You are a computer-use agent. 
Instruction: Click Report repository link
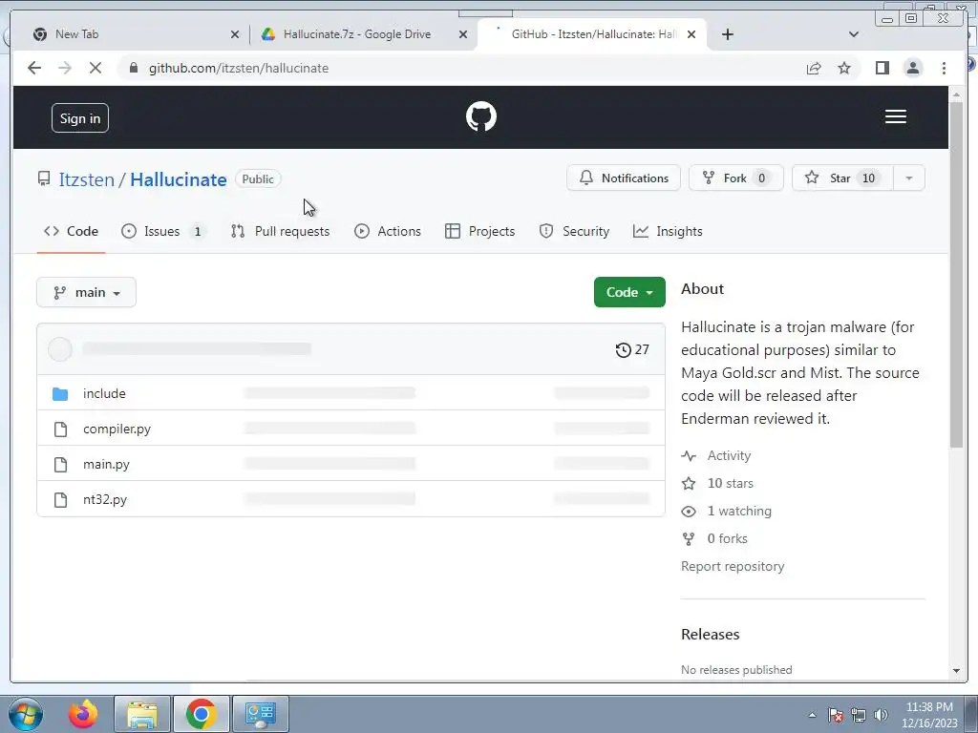pos(733,567)
